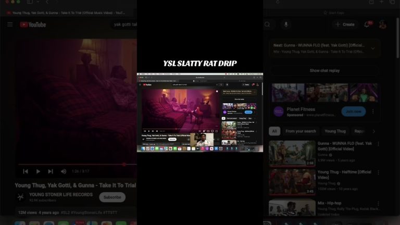The height and width of the screenshot is (225, 400).
Task: Click the YSL SLATTY RAT DRIP caption
Action: click(x=200, y=63)
